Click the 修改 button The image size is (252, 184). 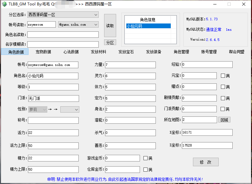tap(206, 162)
